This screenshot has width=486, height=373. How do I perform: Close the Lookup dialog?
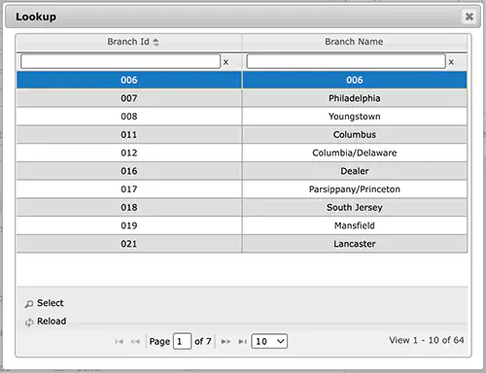point(469,17)
